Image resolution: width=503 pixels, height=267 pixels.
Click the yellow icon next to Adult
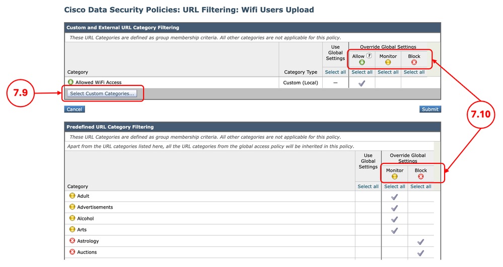coord(72,196)
